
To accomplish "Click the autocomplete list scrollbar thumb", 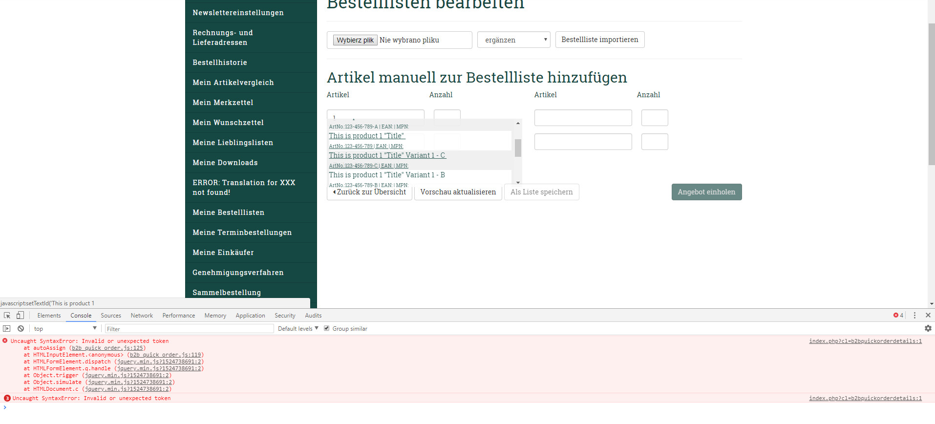I will 518,148.
